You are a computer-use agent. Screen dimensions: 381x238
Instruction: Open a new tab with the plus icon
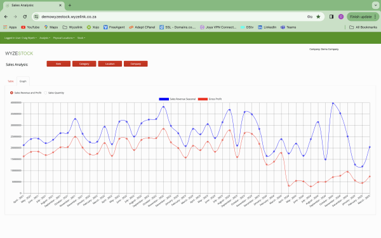[x=70, y=5]
